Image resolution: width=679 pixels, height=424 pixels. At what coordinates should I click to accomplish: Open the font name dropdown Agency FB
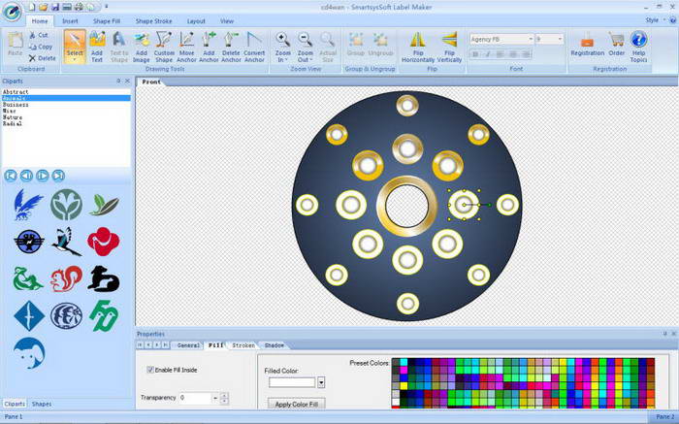click(531, 39)
